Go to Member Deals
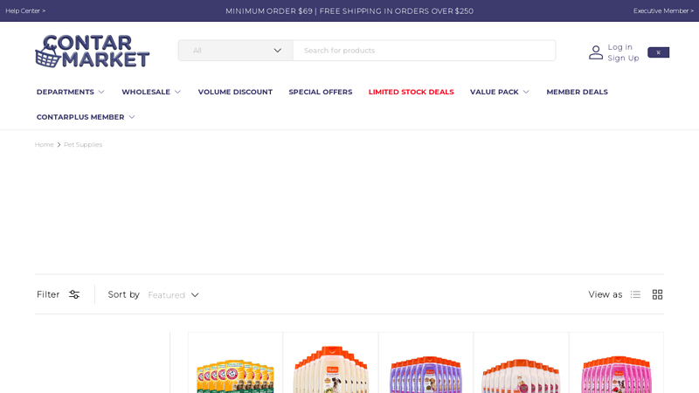This screenshot has height=393, width=699. 577,92
